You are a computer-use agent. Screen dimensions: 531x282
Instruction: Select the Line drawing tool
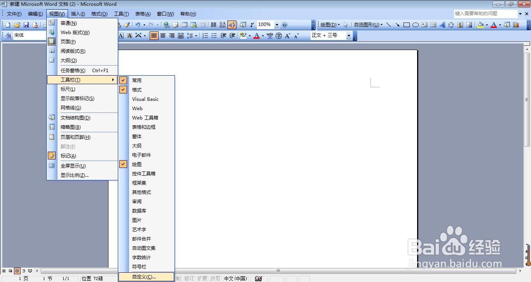pyautogui.click(x=388, y=25)
